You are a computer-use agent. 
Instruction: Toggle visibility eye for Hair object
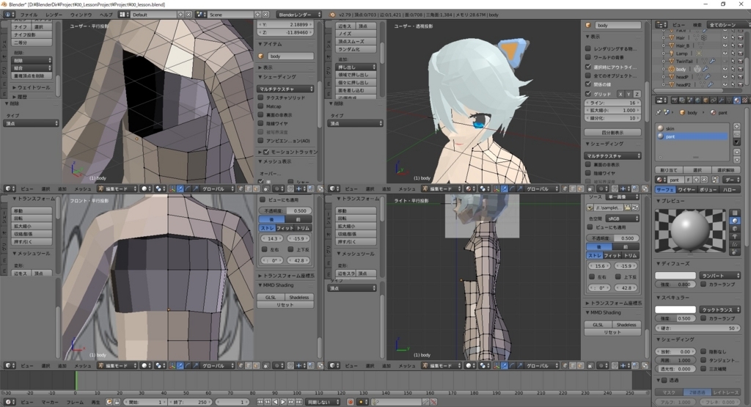coord(725,37)
